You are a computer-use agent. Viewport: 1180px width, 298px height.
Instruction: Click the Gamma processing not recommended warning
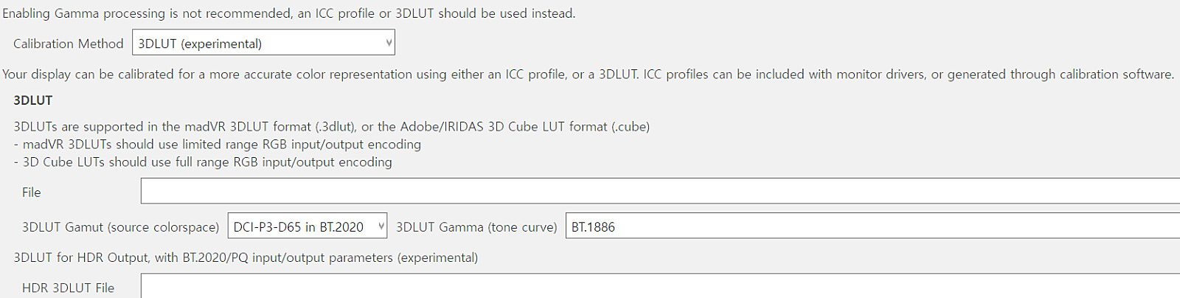288,13
